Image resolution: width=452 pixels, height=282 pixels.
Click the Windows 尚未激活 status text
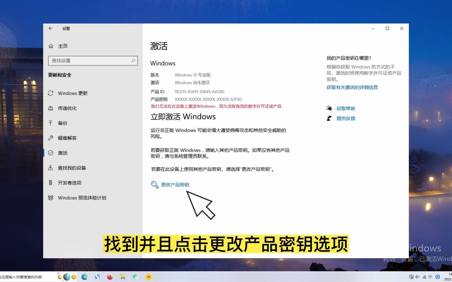coord(192,83)
